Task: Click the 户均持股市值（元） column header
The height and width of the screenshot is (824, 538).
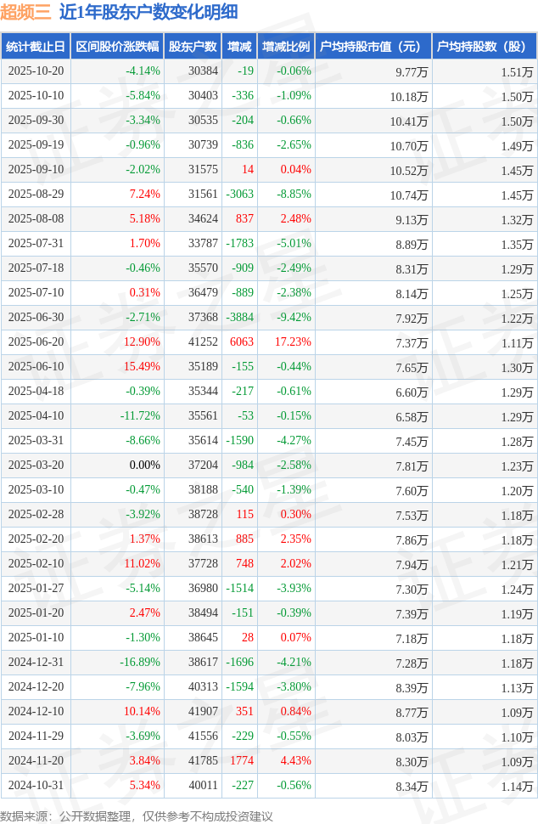Action: click(x=373, y=47)
